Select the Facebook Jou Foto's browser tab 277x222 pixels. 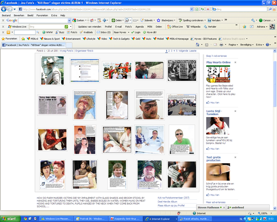pyautogui.click(x=34, y=45)
